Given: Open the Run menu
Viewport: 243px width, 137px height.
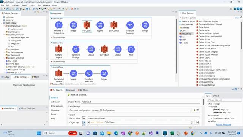Looking at the screenshot, I should pyautogui.click(x=39, y=5).
